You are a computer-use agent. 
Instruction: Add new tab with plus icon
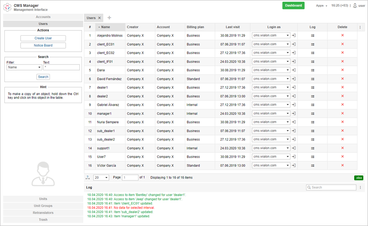[x=109, y=17]
